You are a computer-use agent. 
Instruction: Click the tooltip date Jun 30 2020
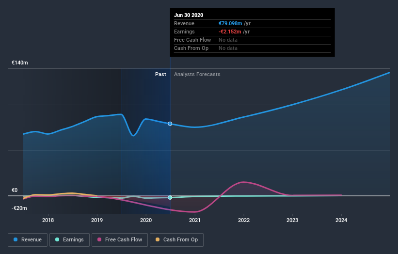click(x=189, y=15)
